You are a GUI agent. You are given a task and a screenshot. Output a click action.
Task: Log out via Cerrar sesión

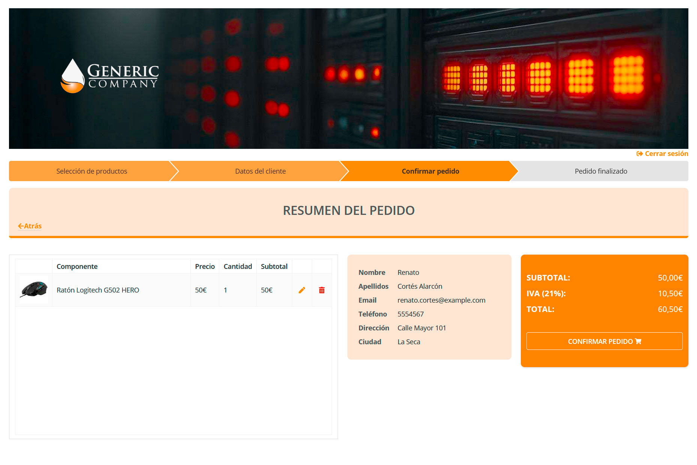[662, 154]
